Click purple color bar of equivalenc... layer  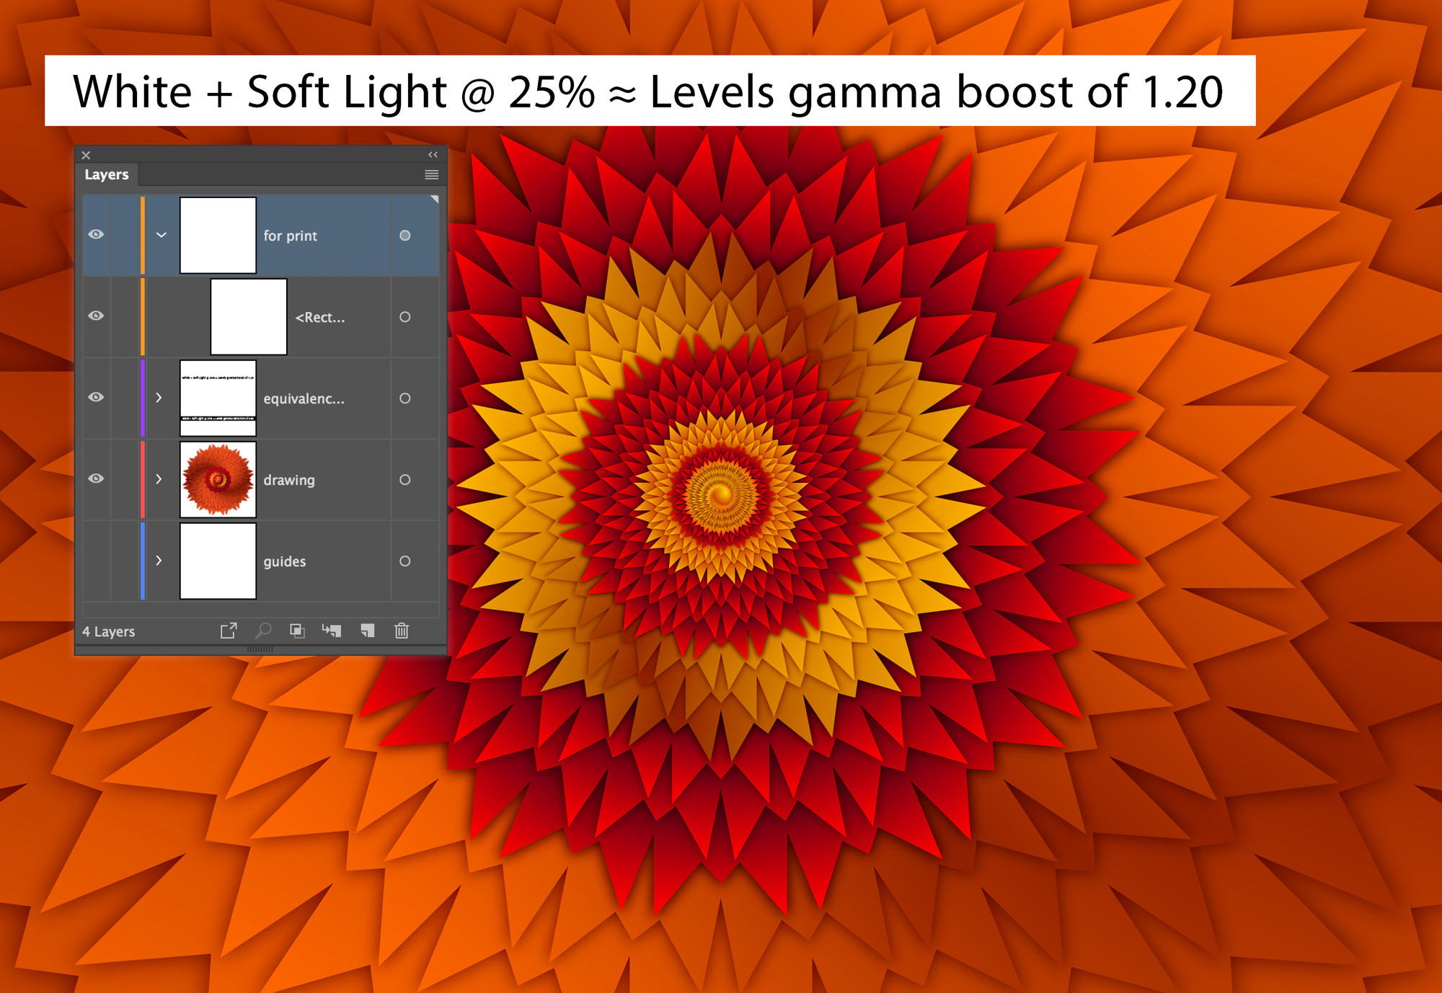[143, 398]
